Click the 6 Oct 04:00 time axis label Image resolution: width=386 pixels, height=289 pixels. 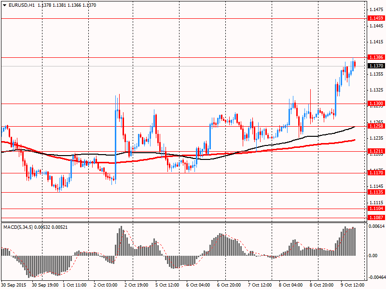pos(198,285)
